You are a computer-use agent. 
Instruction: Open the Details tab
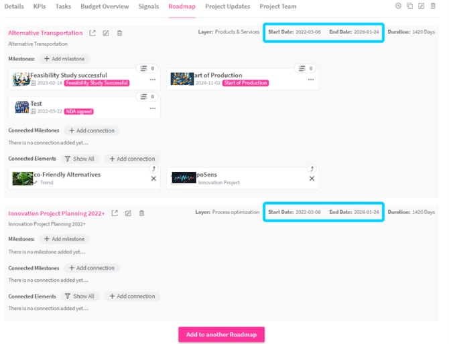[x=14, y=6]
